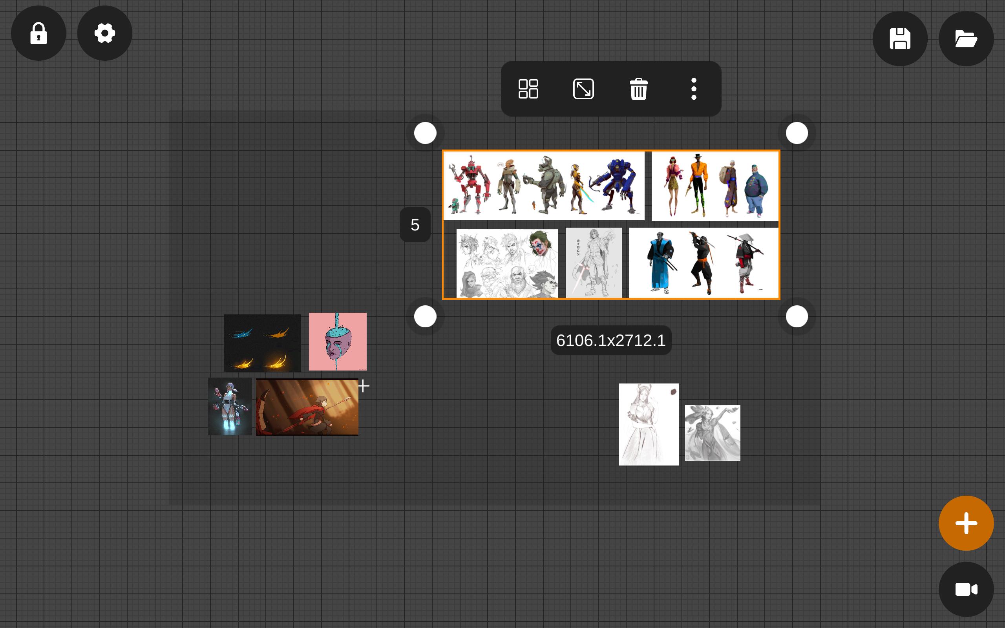1005x628 pixels.
Task: Select the samurai characters image
Action: (703, 263)
